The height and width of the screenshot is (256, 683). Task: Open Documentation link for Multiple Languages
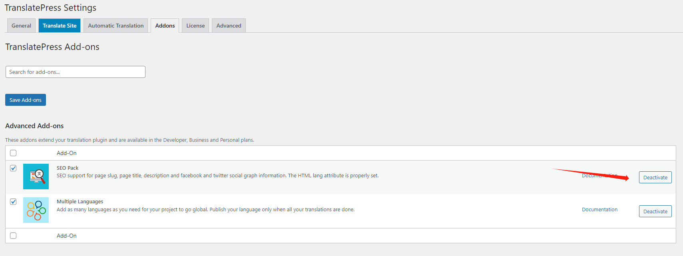click(599, 210)
